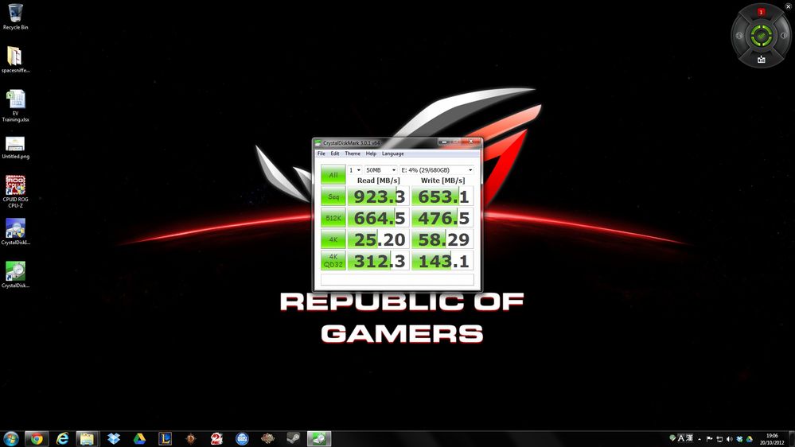Click the red 1 on the gadget
The width and height of the screenshot is (795, 447).
point(761,12)
